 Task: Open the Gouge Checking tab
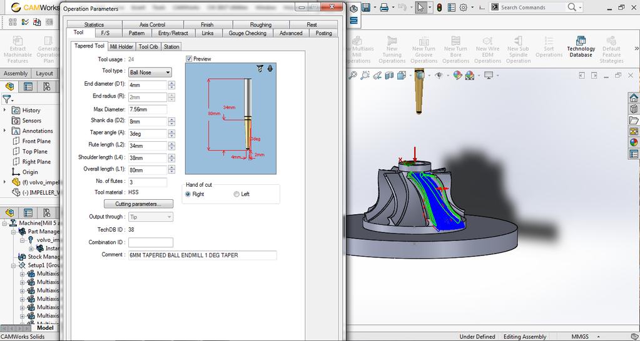[247, 33]
